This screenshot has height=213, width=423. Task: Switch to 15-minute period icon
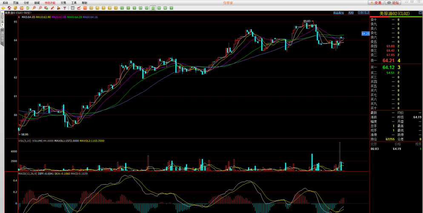(140, 8)
